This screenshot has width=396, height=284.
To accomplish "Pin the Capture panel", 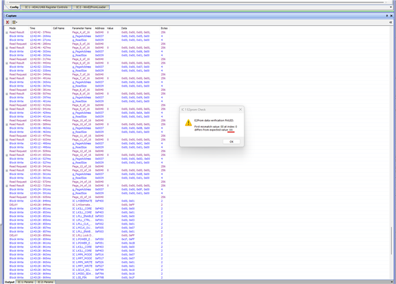I will click(x=387, y=15).
